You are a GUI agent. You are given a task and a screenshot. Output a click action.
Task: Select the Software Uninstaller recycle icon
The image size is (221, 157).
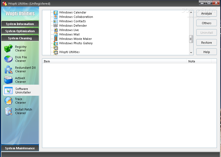[x=9, y=90]
